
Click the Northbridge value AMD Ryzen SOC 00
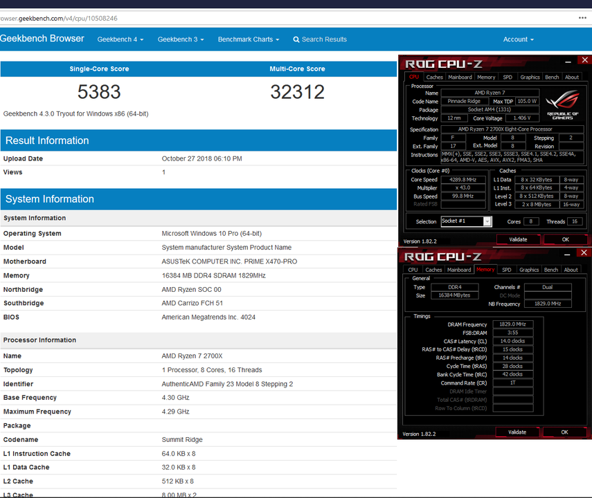click(x=191, y=289)
